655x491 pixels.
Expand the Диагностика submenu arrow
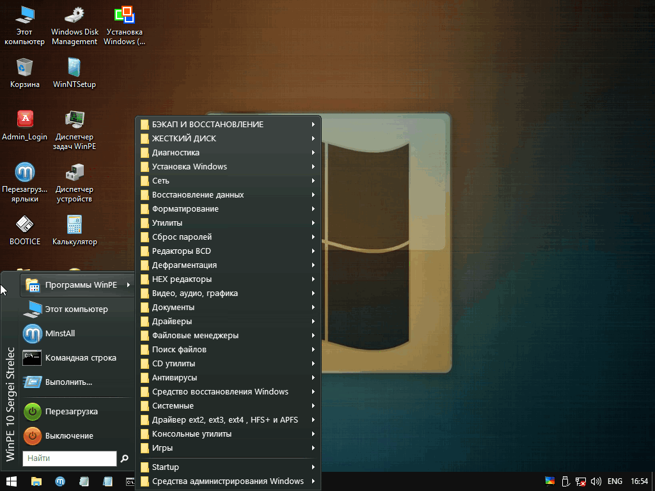313,153
